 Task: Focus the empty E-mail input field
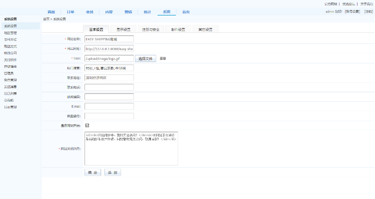(x=109, y=106)
